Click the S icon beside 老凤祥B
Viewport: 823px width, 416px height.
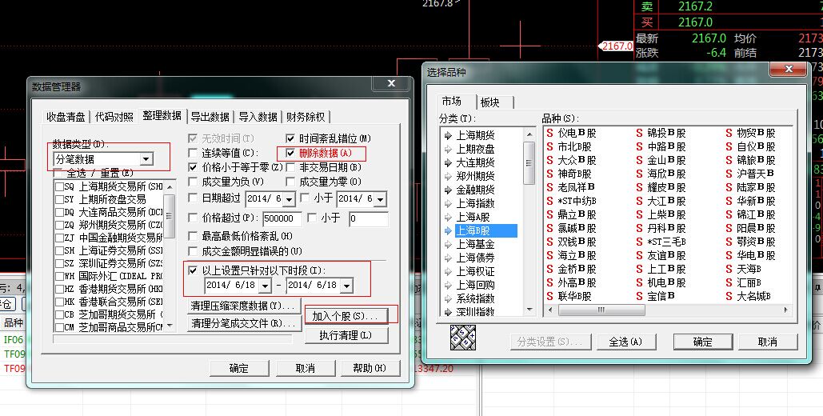click(549, 187)
